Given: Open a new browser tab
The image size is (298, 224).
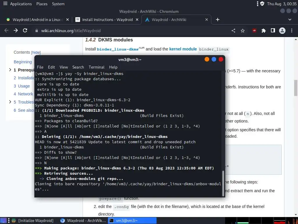Looking at the screenshot, I should point(218,20).
